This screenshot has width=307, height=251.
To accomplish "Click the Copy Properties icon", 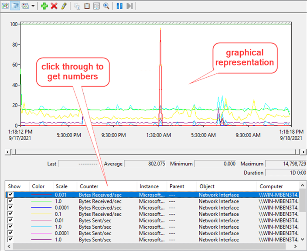I will tap(77, 6).
